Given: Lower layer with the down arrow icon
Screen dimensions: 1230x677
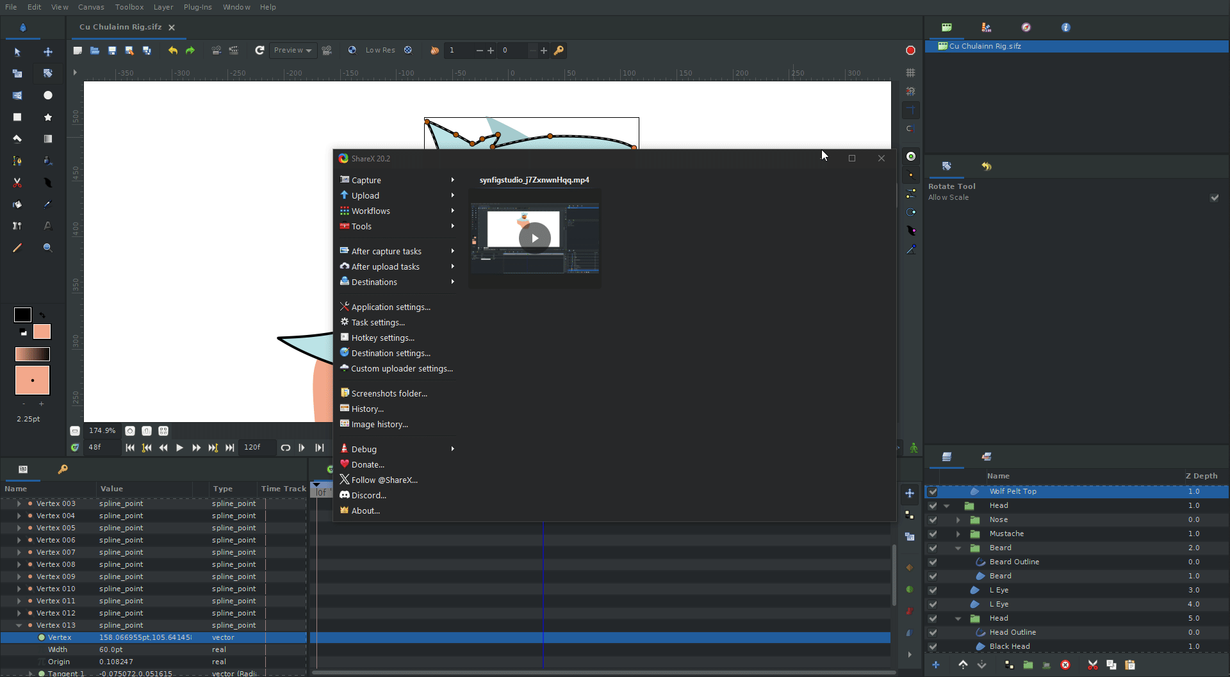Looking at the screenshot, I should click(981, 665).
